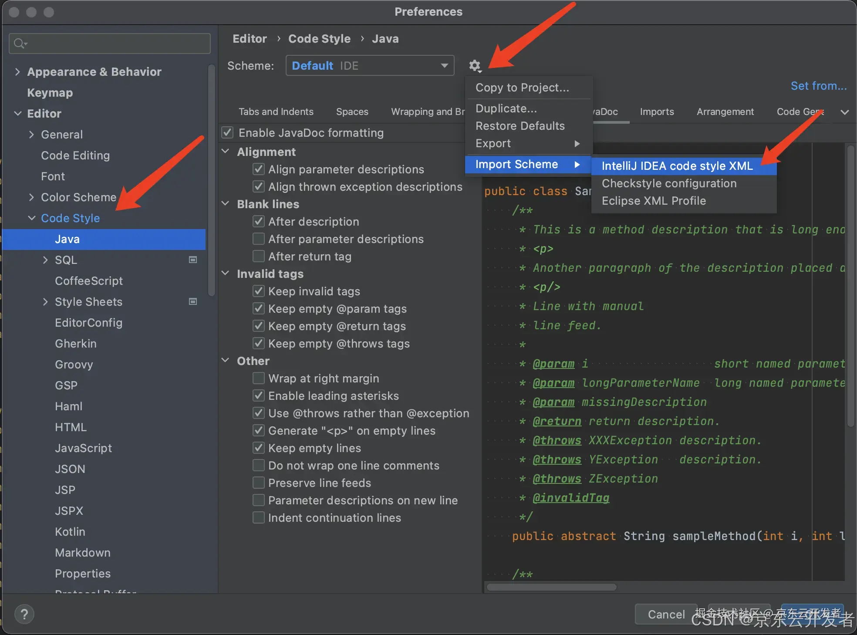This screenshot has width=857, height=635.
Task: Switch to the Imports tab
Action: (656, 111)
